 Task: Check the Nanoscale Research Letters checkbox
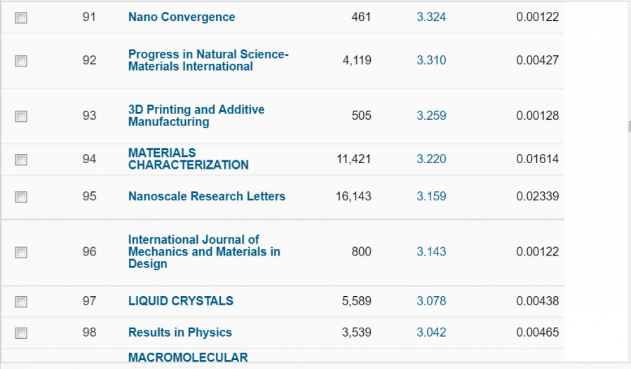tap(21, 197)
